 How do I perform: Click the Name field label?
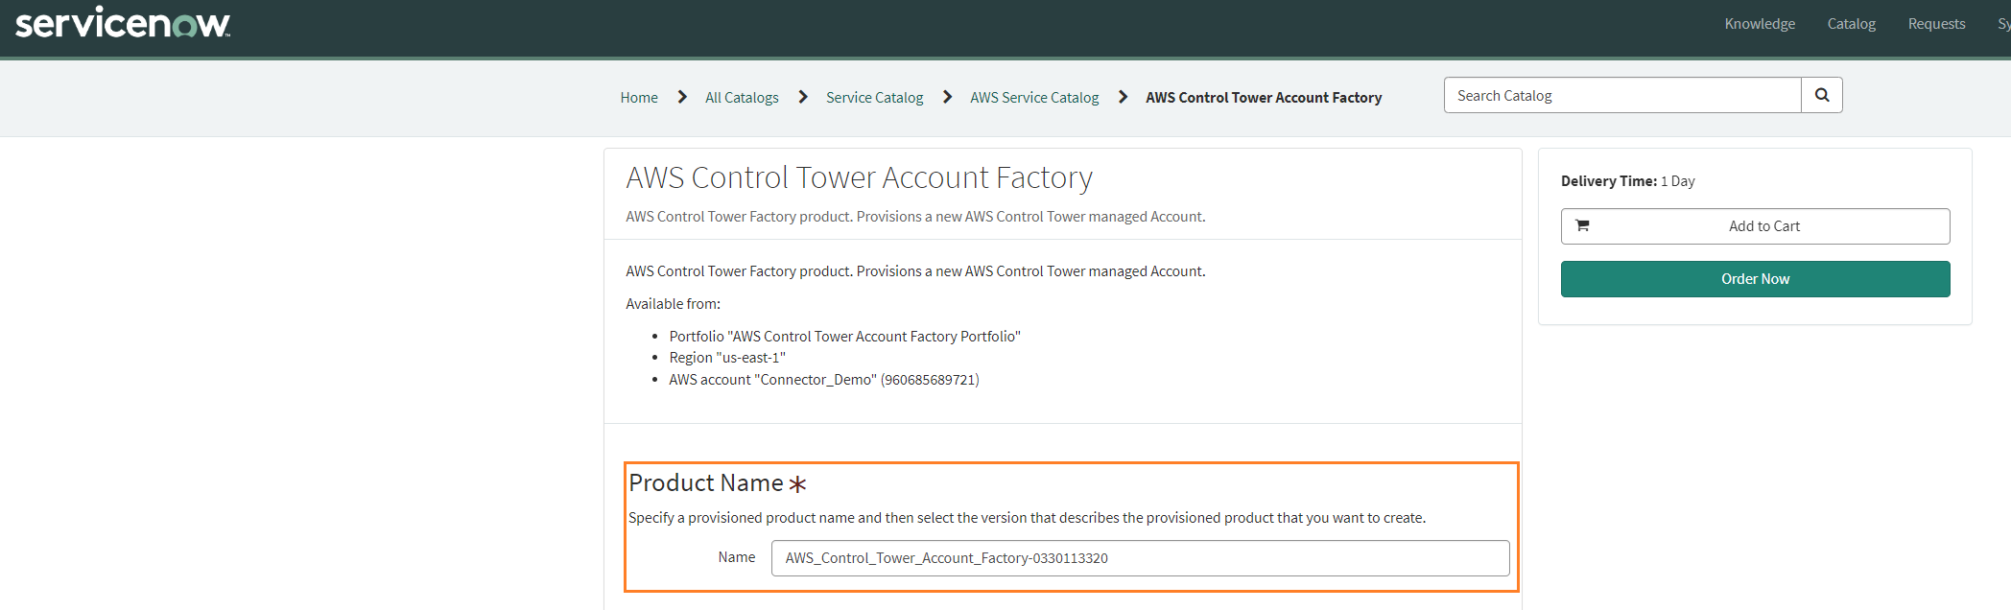(737, 557)
